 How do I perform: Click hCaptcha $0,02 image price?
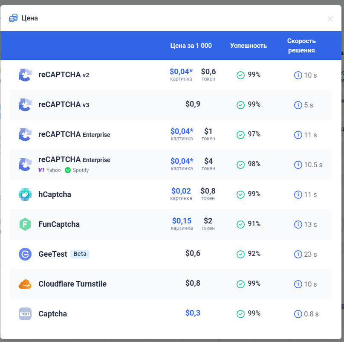pos(181,191)
